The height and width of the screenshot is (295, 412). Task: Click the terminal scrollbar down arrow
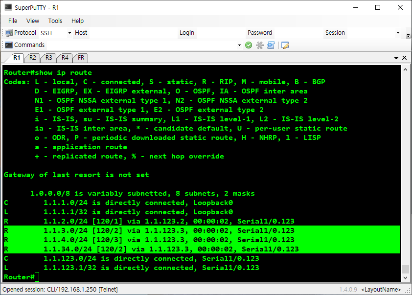pos(405,278)
